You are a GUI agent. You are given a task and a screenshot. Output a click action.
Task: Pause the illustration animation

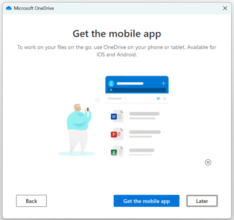(208, 162)
